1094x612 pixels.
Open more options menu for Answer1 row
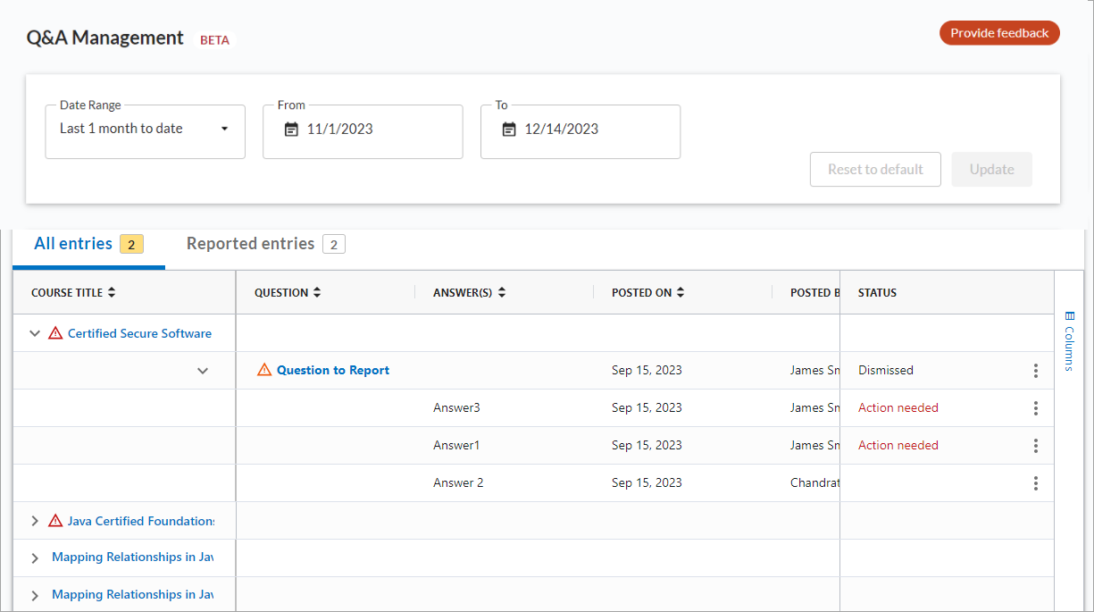[x=1035, y=446]
